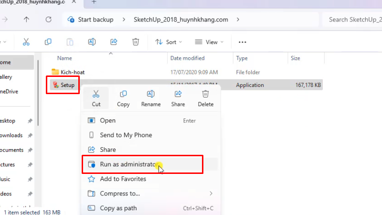Image resolution: width=382 pixels, height=215 pixels.
Task: Click the toolbar trash Delete icon
Action: pyautogui.click(x=136, y=42)
